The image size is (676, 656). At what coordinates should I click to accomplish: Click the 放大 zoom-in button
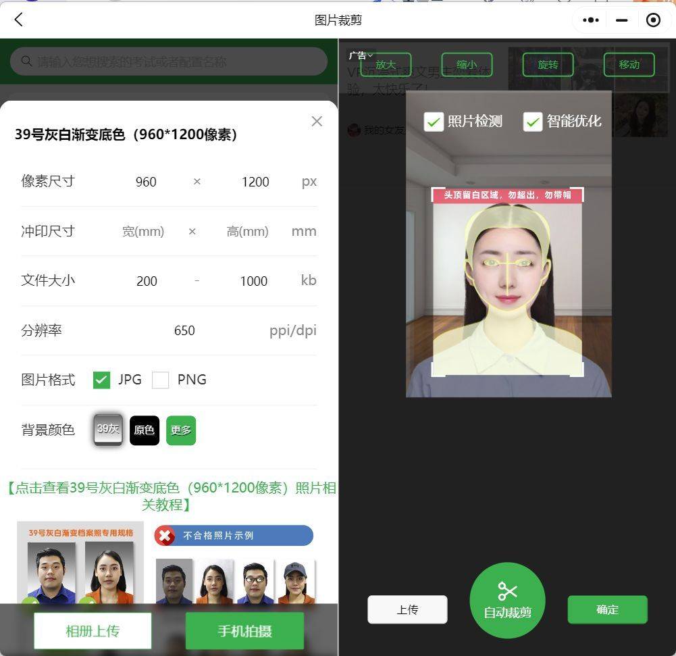[x=386, y=65]
